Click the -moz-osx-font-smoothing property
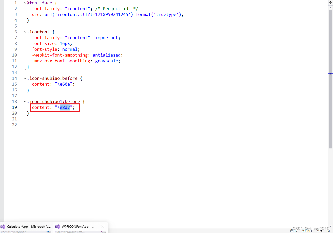Viewport: 333px width, 233px height. pos(61,61)
